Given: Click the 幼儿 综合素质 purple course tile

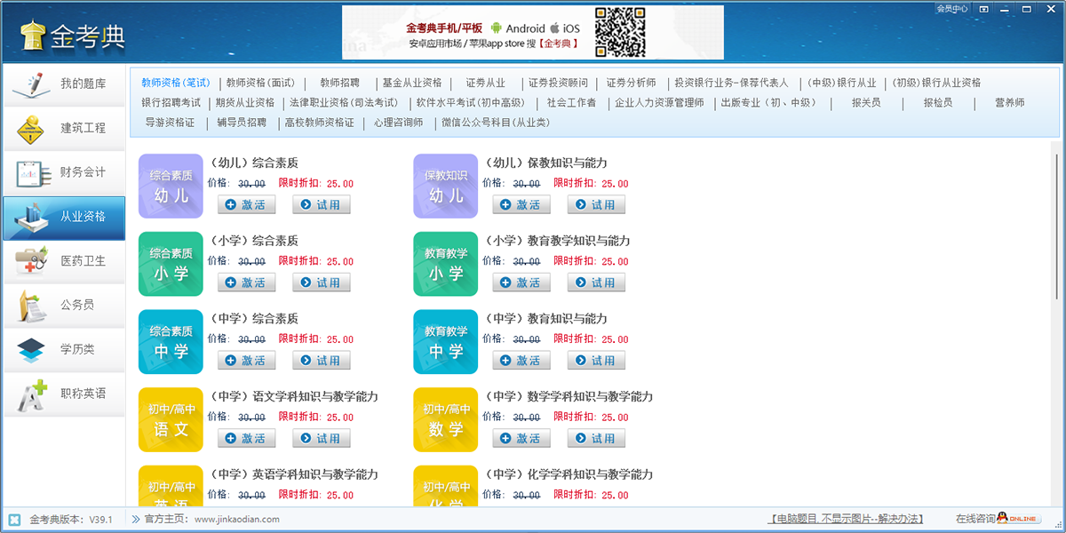Looking at the screenshot, I should click(171, 186).
